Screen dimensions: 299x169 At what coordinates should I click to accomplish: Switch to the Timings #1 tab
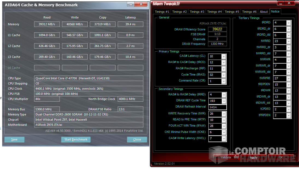coord(162,12)
